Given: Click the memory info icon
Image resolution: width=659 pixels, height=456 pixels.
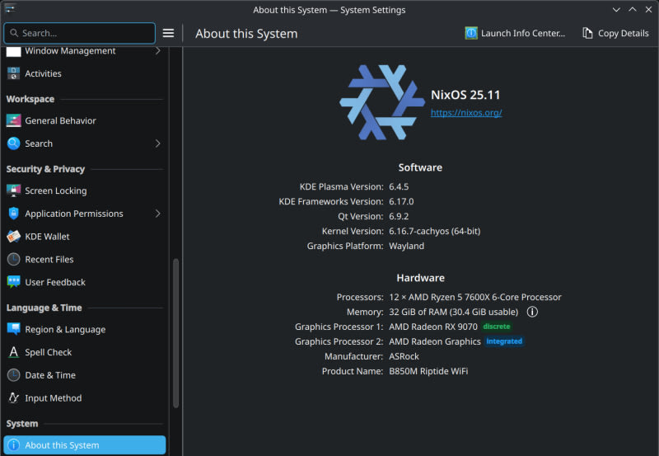Looking at the screenshot, I should tap(532, 312).
